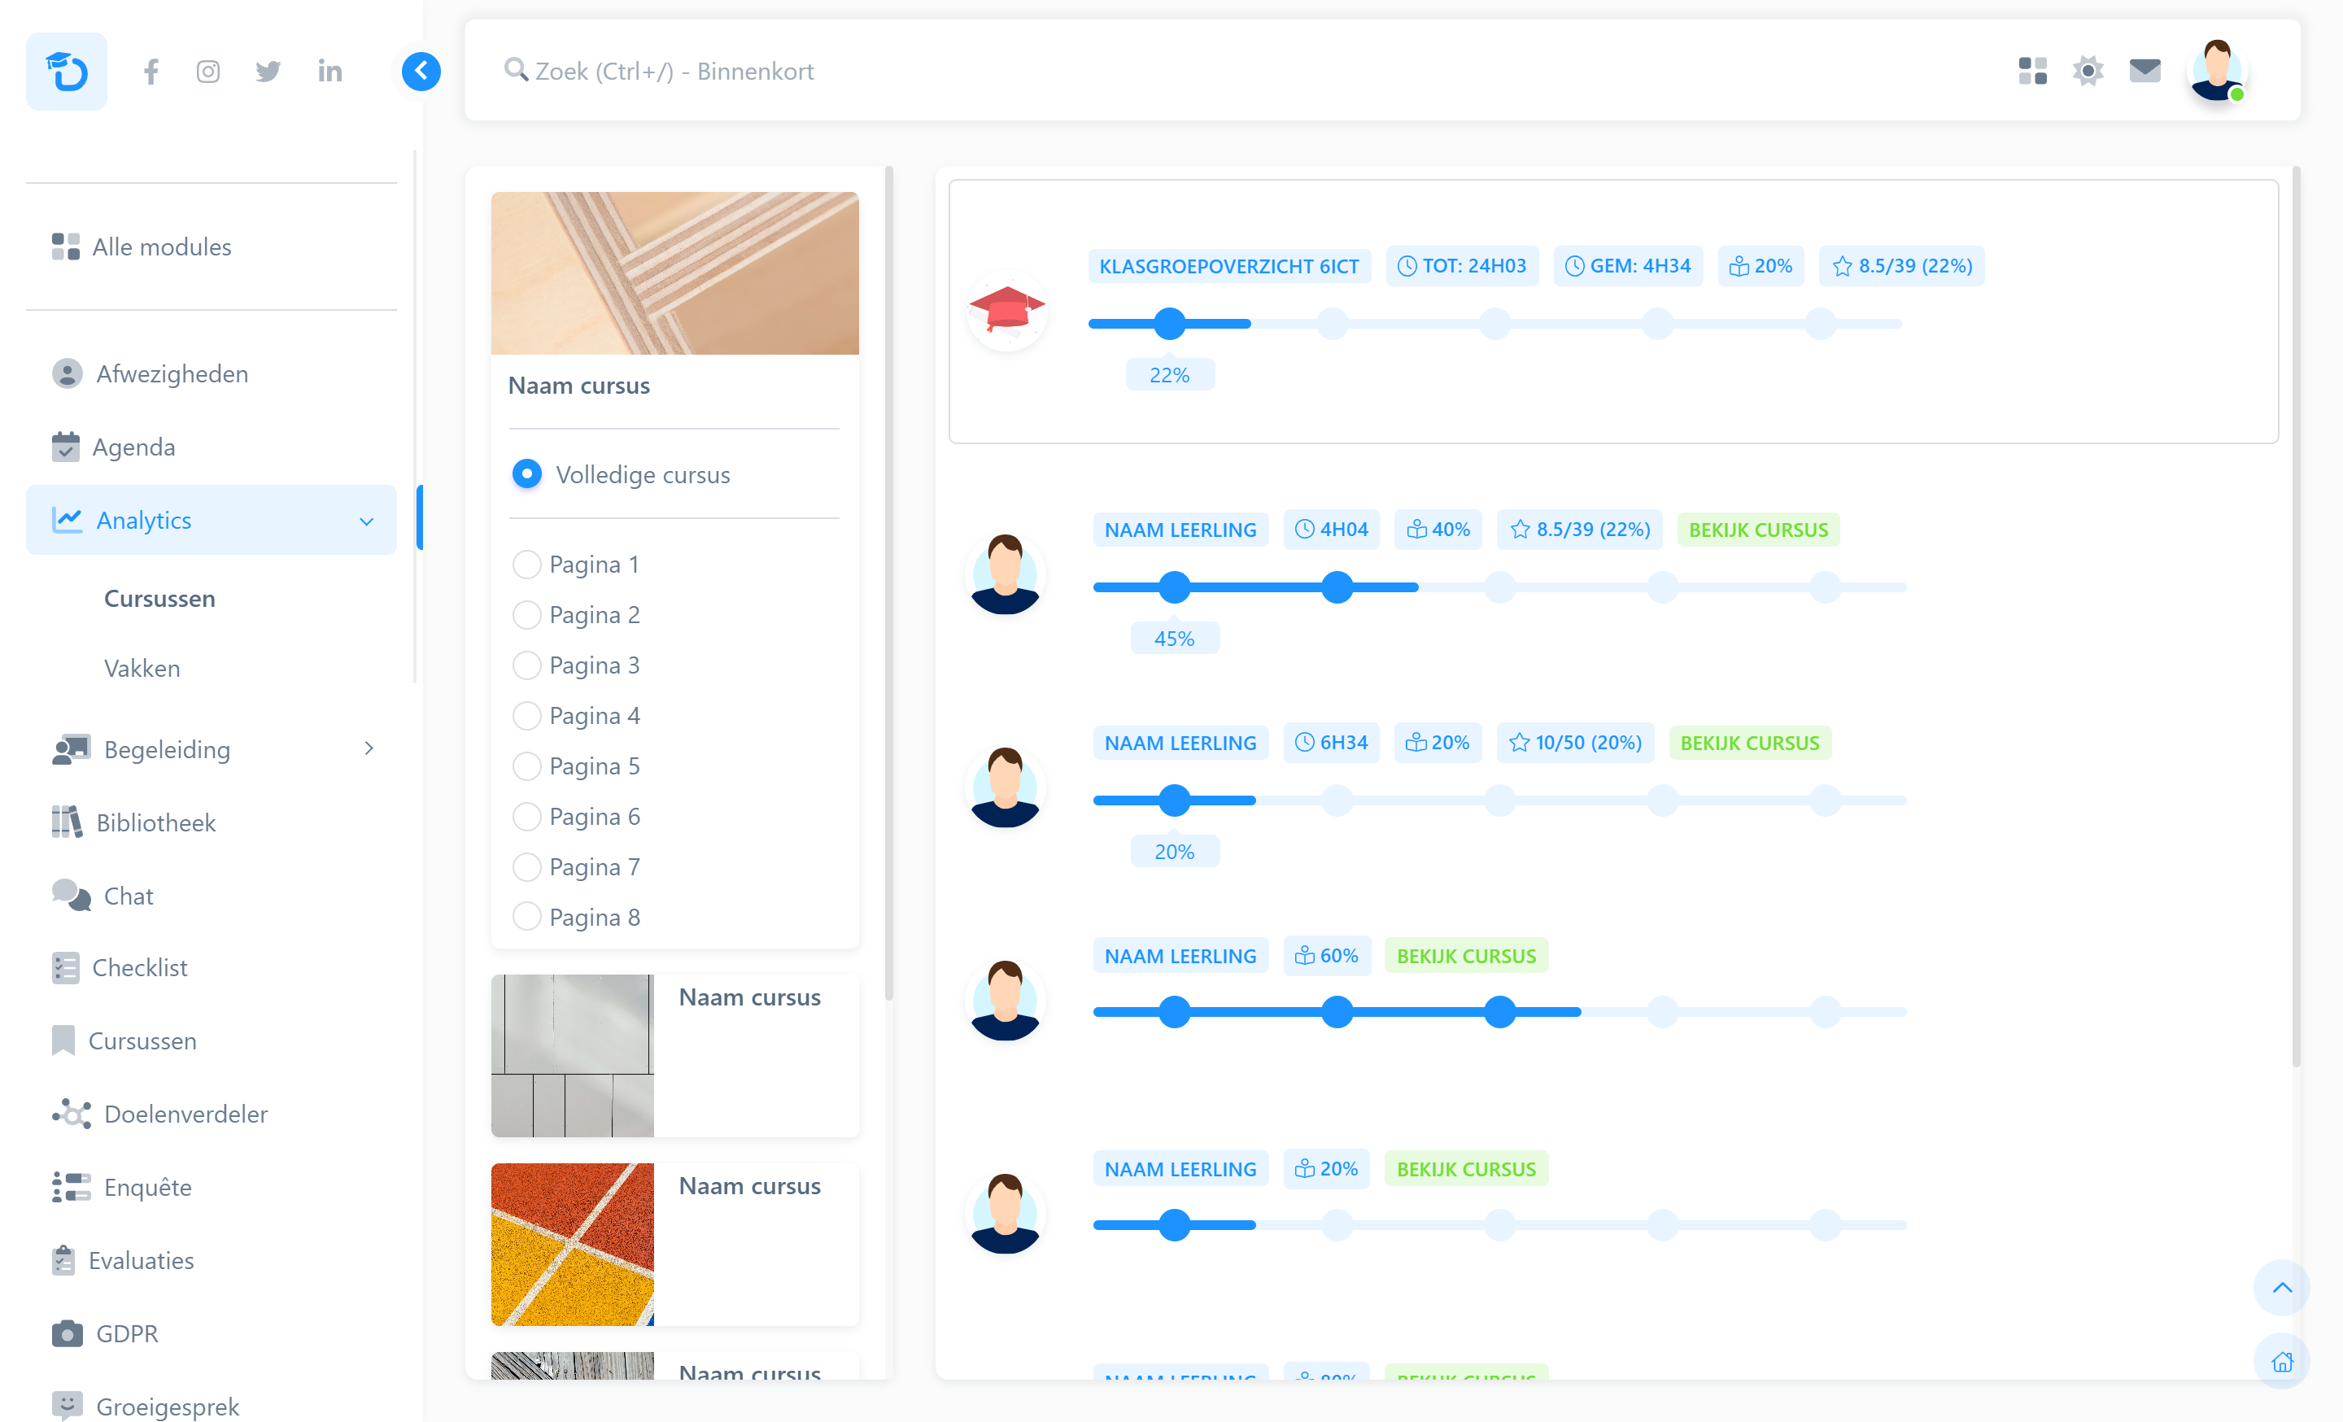This screenshot has width=2343, height=1422.
Task: Click the Facebook icon in header
Action: [151, 72]
